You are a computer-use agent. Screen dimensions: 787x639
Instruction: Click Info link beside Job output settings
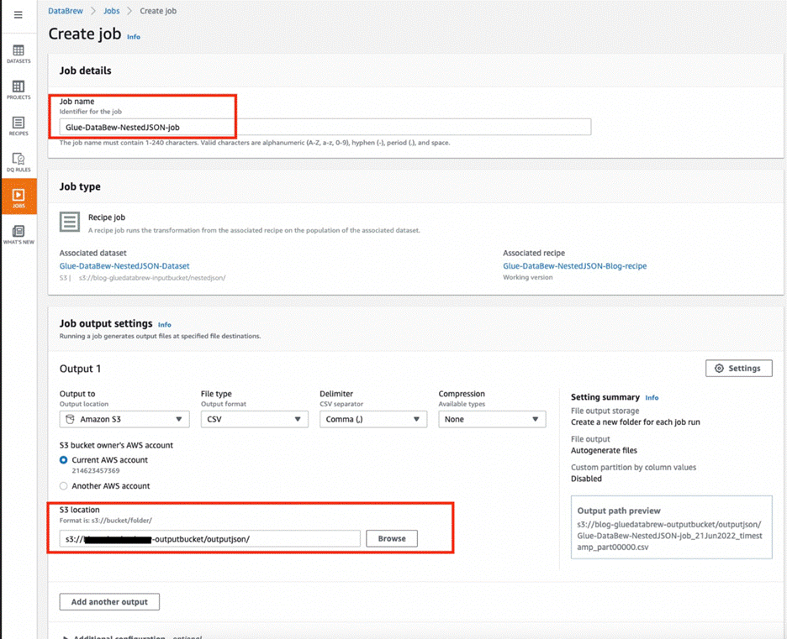(165, 325)
